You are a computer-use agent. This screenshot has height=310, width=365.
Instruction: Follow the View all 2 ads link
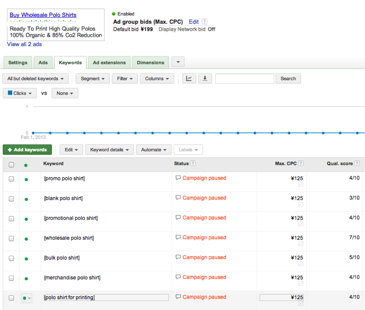point(24,44)
